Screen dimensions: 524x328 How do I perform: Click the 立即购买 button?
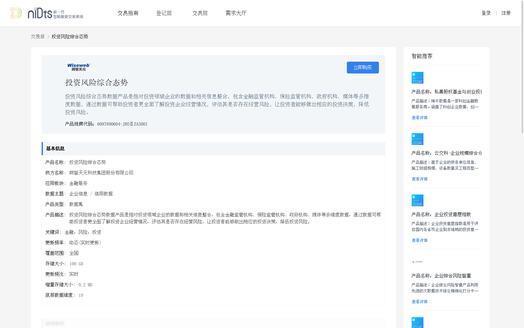(x=363, y=68)
